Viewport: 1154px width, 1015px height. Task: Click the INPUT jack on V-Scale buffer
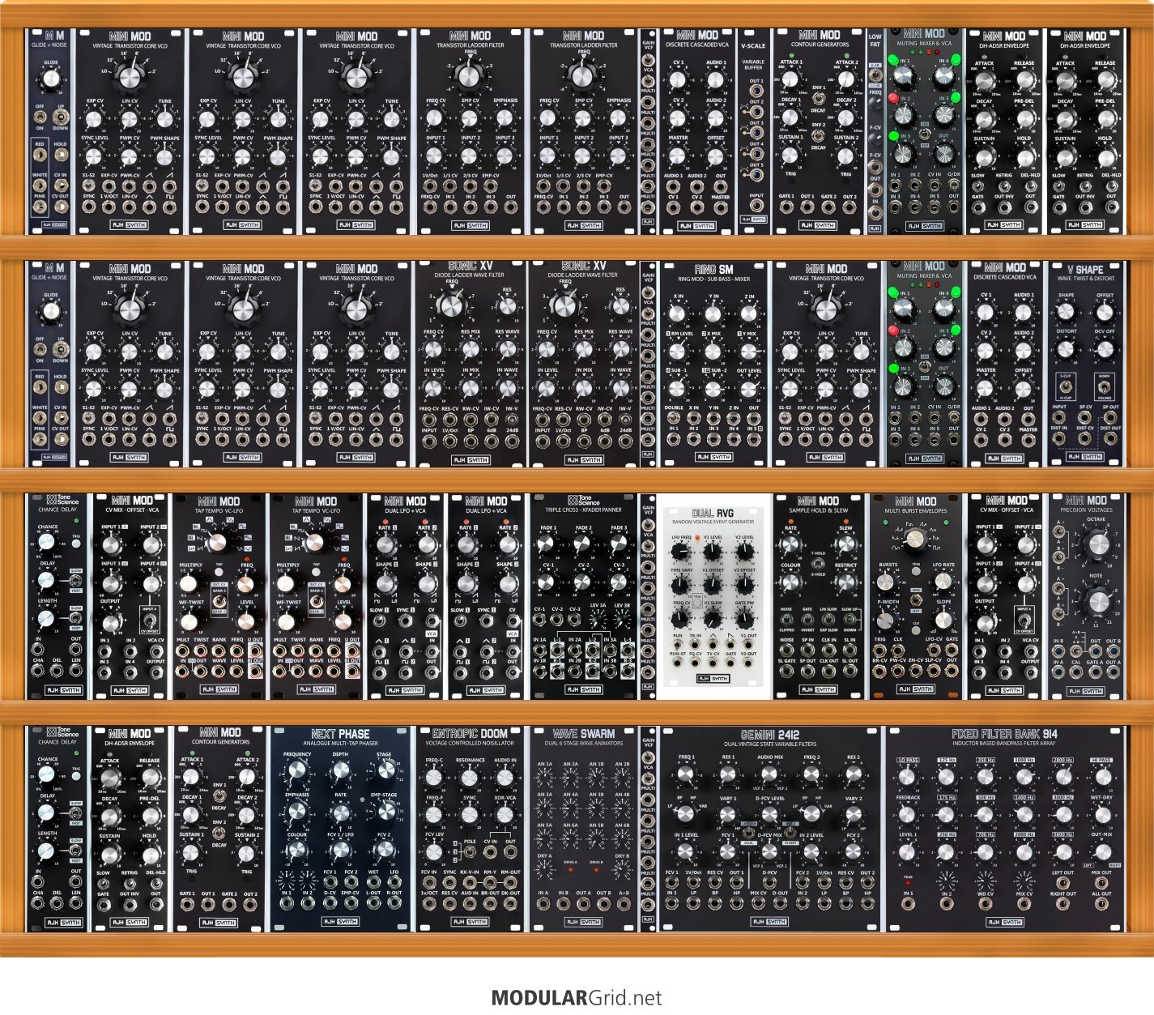point(756,206)
